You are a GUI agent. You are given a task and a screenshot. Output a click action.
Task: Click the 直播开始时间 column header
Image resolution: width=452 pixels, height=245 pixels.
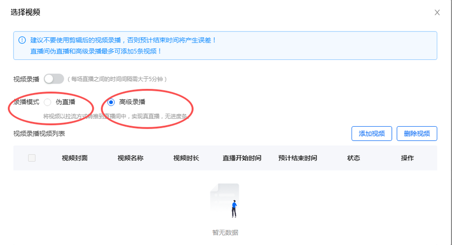[x=242, y=158]
